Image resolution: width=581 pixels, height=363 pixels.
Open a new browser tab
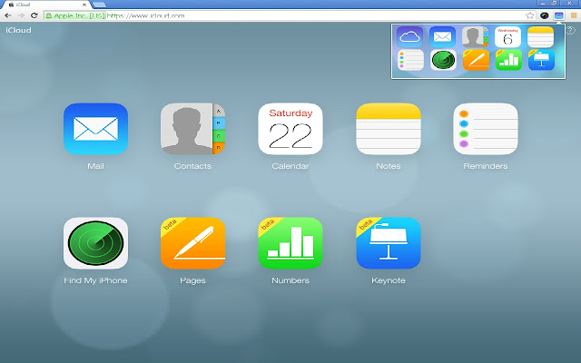99,5
